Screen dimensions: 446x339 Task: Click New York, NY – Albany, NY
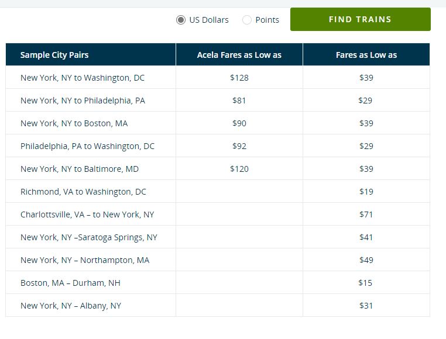tap(71, 306)
